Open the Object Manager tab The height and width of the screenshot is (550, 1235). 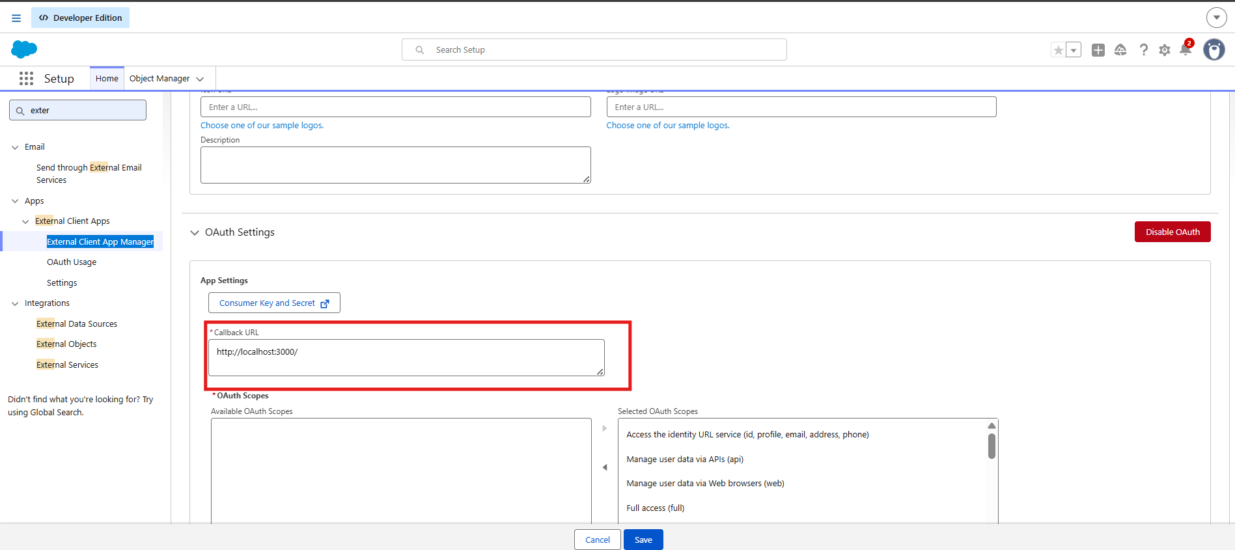tap(160, 79)
